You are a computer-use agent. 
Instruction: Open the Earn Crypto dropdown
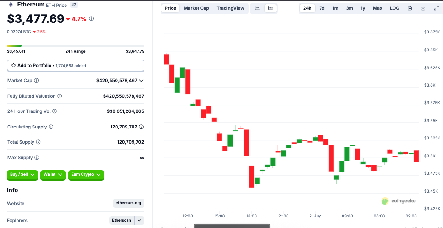coord(86,175)
